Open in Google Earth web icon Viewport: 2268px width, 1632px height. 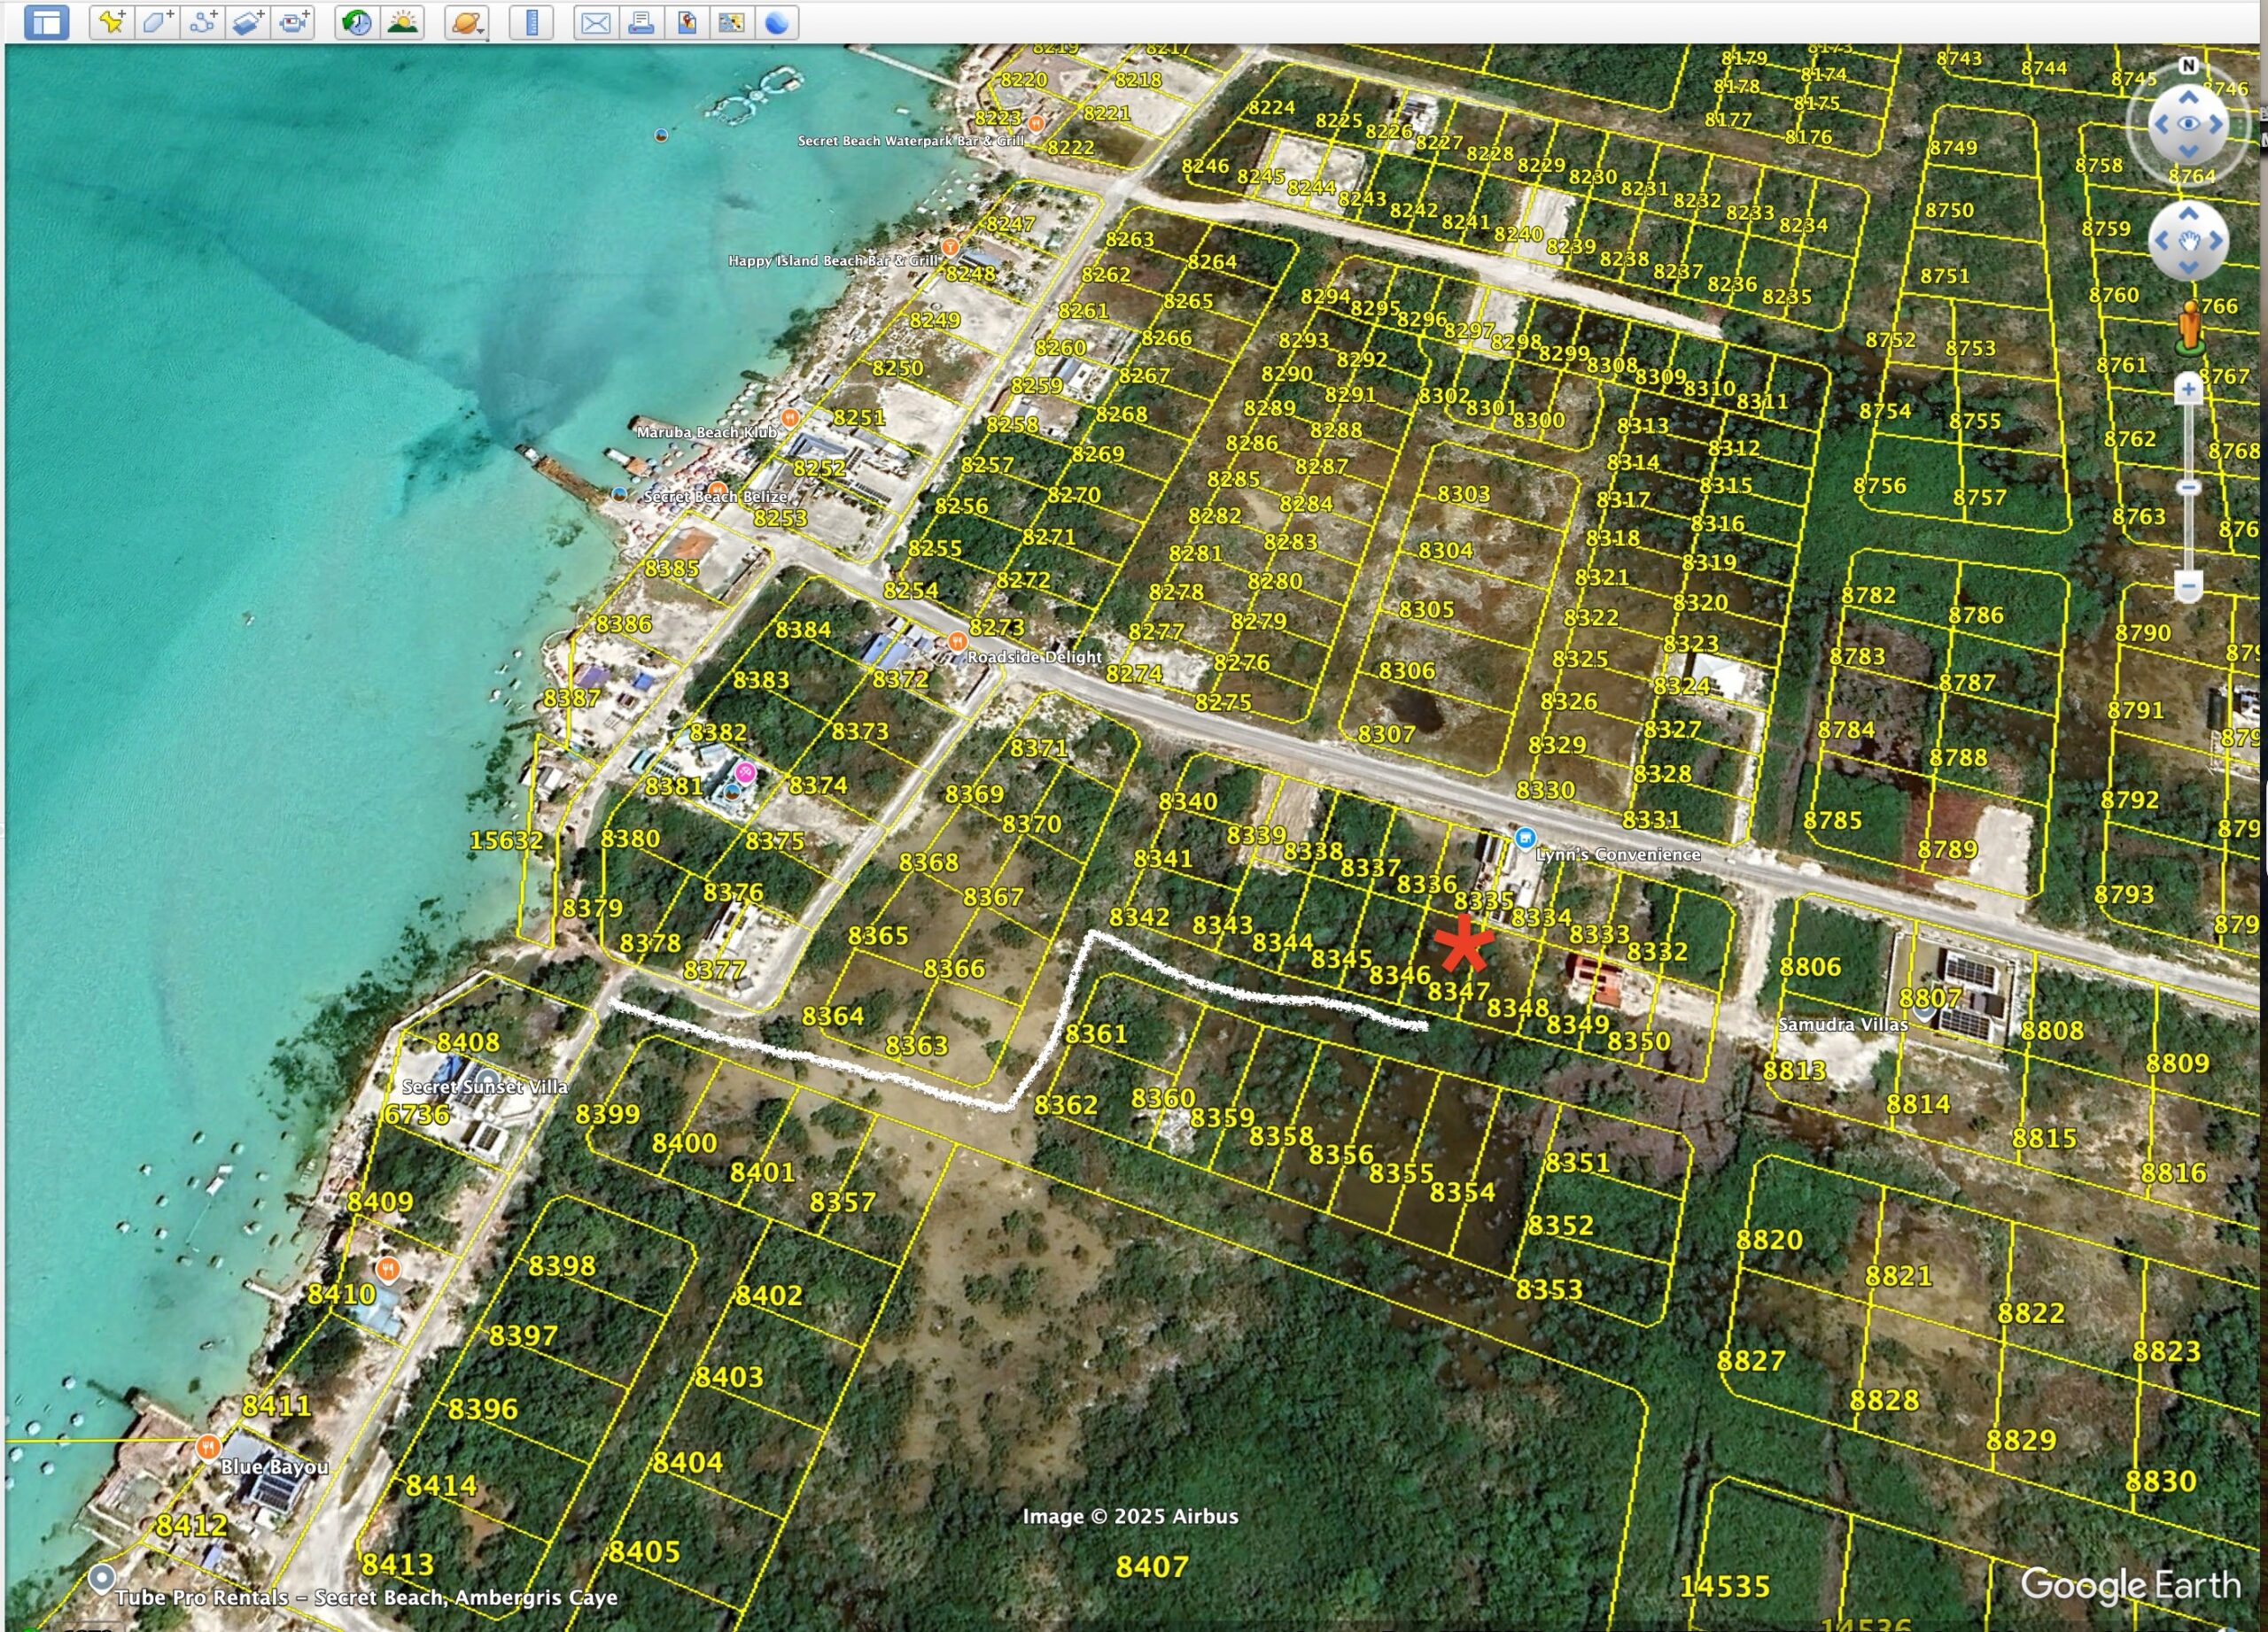click(x=777, y=22)
